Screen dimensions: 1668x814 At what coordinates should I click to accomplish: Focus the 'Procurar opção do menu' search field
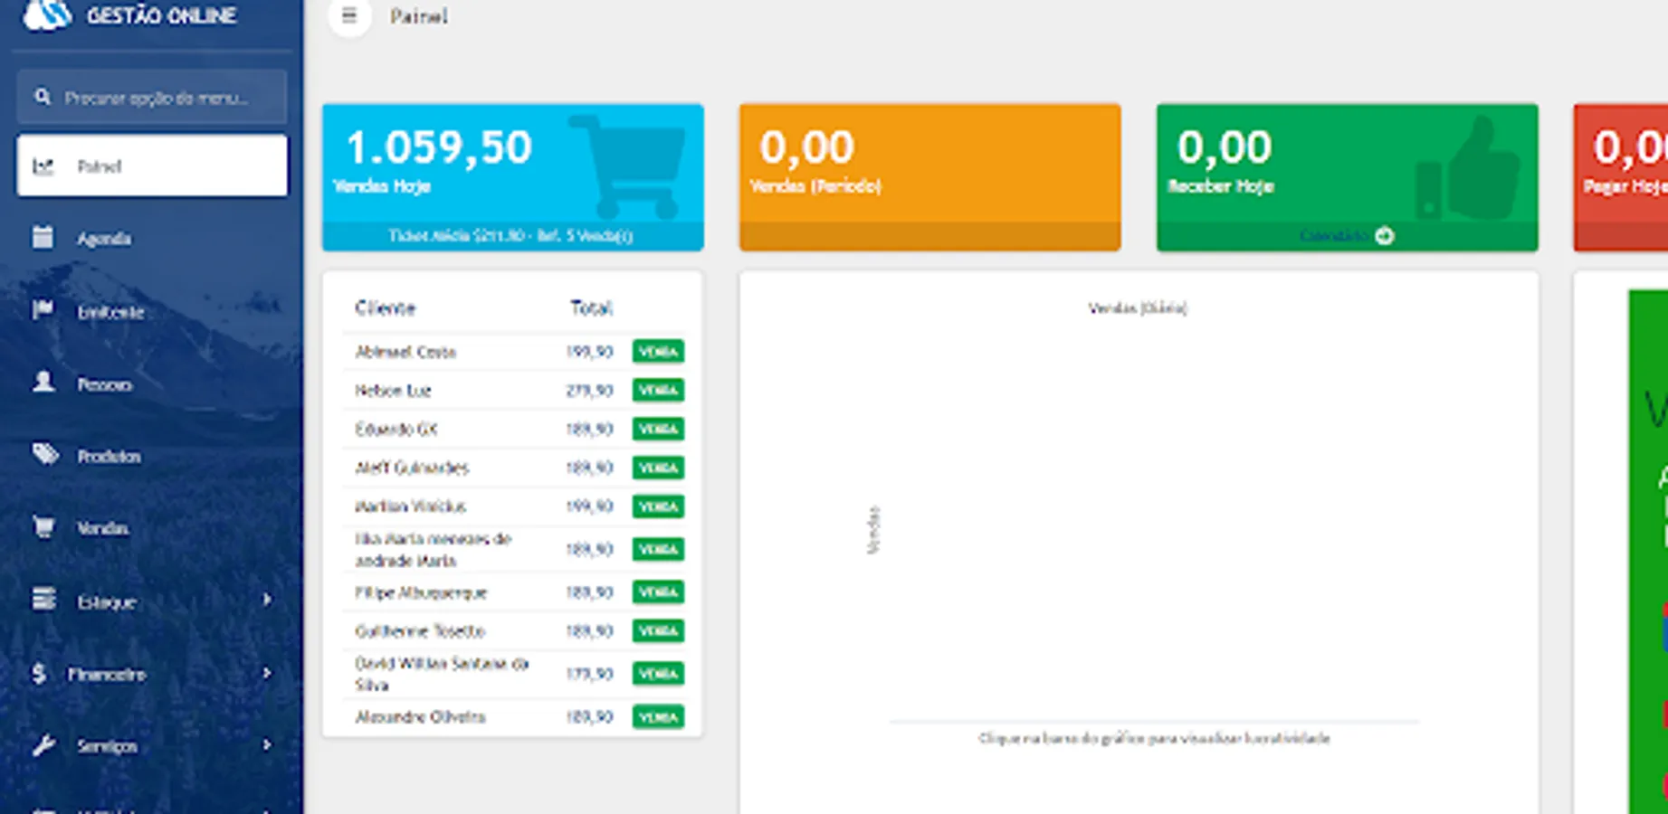[x=152, y=97]
